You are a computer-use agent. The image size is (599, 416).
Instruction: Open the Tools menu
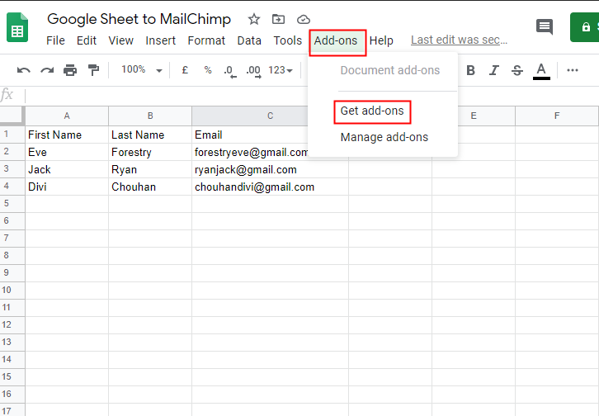coord(288,40)
